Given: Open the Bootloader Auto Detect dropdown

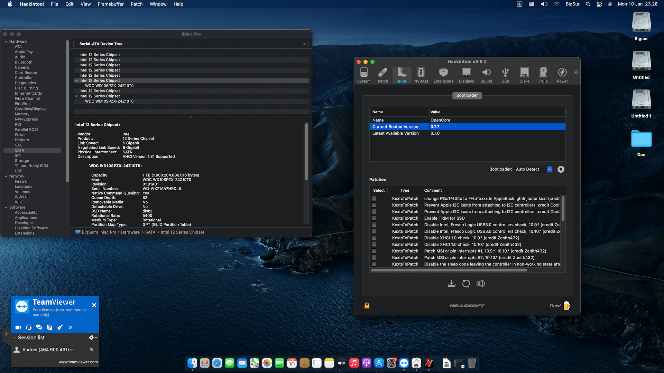Looking at the screenshot, I should pos(550,169).
